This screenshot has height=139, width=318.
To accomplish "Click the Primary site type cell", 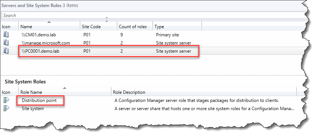I will point(167,35).
